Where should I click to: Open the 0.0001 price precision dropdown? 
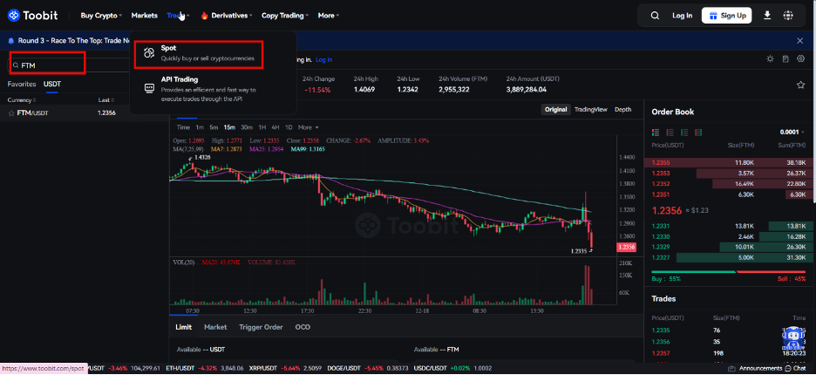[x=792, y=133]
